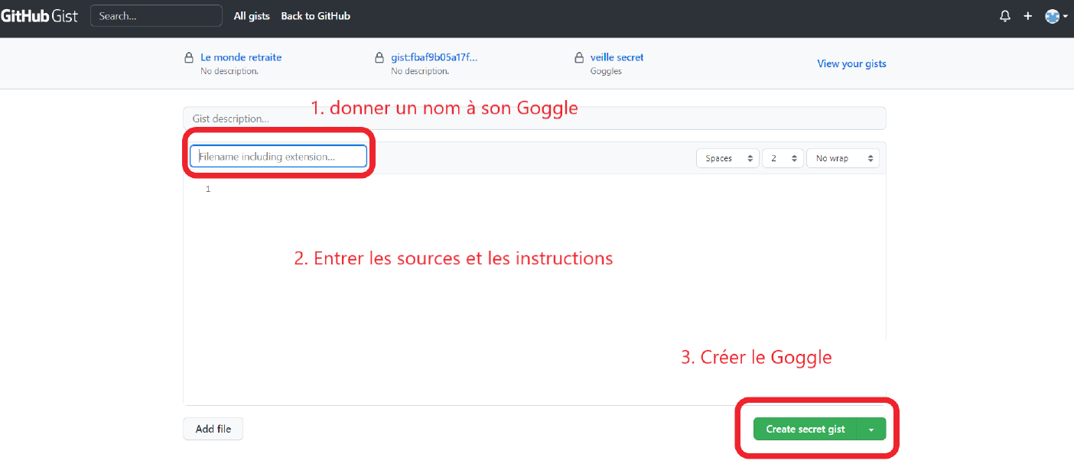1074x467 pixels.
Task: Click the Gist description field
Action: click(534, 118)
